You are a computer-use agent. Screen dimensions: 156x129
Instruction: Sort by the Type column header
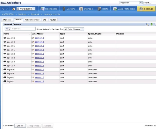coord(74,34)
